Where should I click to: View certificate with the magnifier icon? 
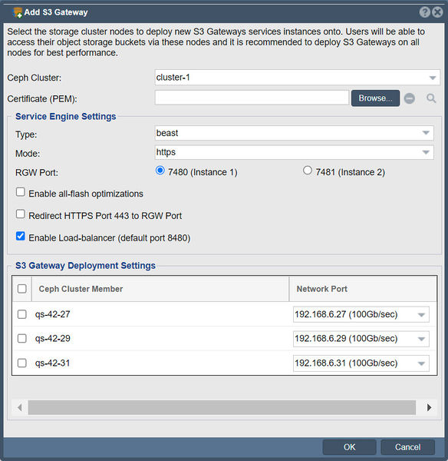point(431,98)
